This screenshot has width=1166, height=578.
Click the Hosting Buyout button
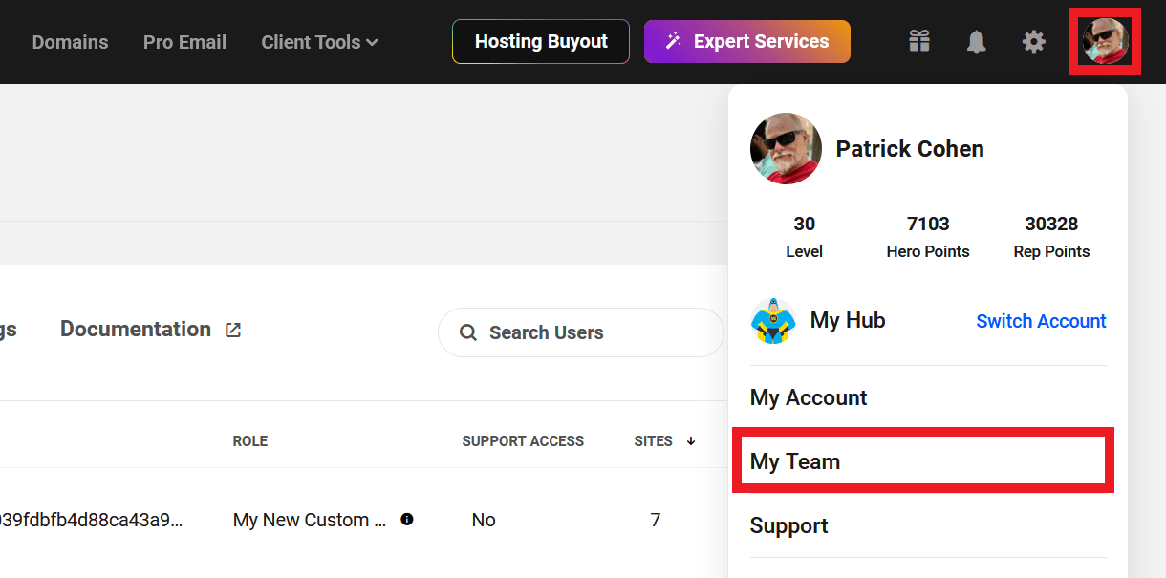[541, 42]
